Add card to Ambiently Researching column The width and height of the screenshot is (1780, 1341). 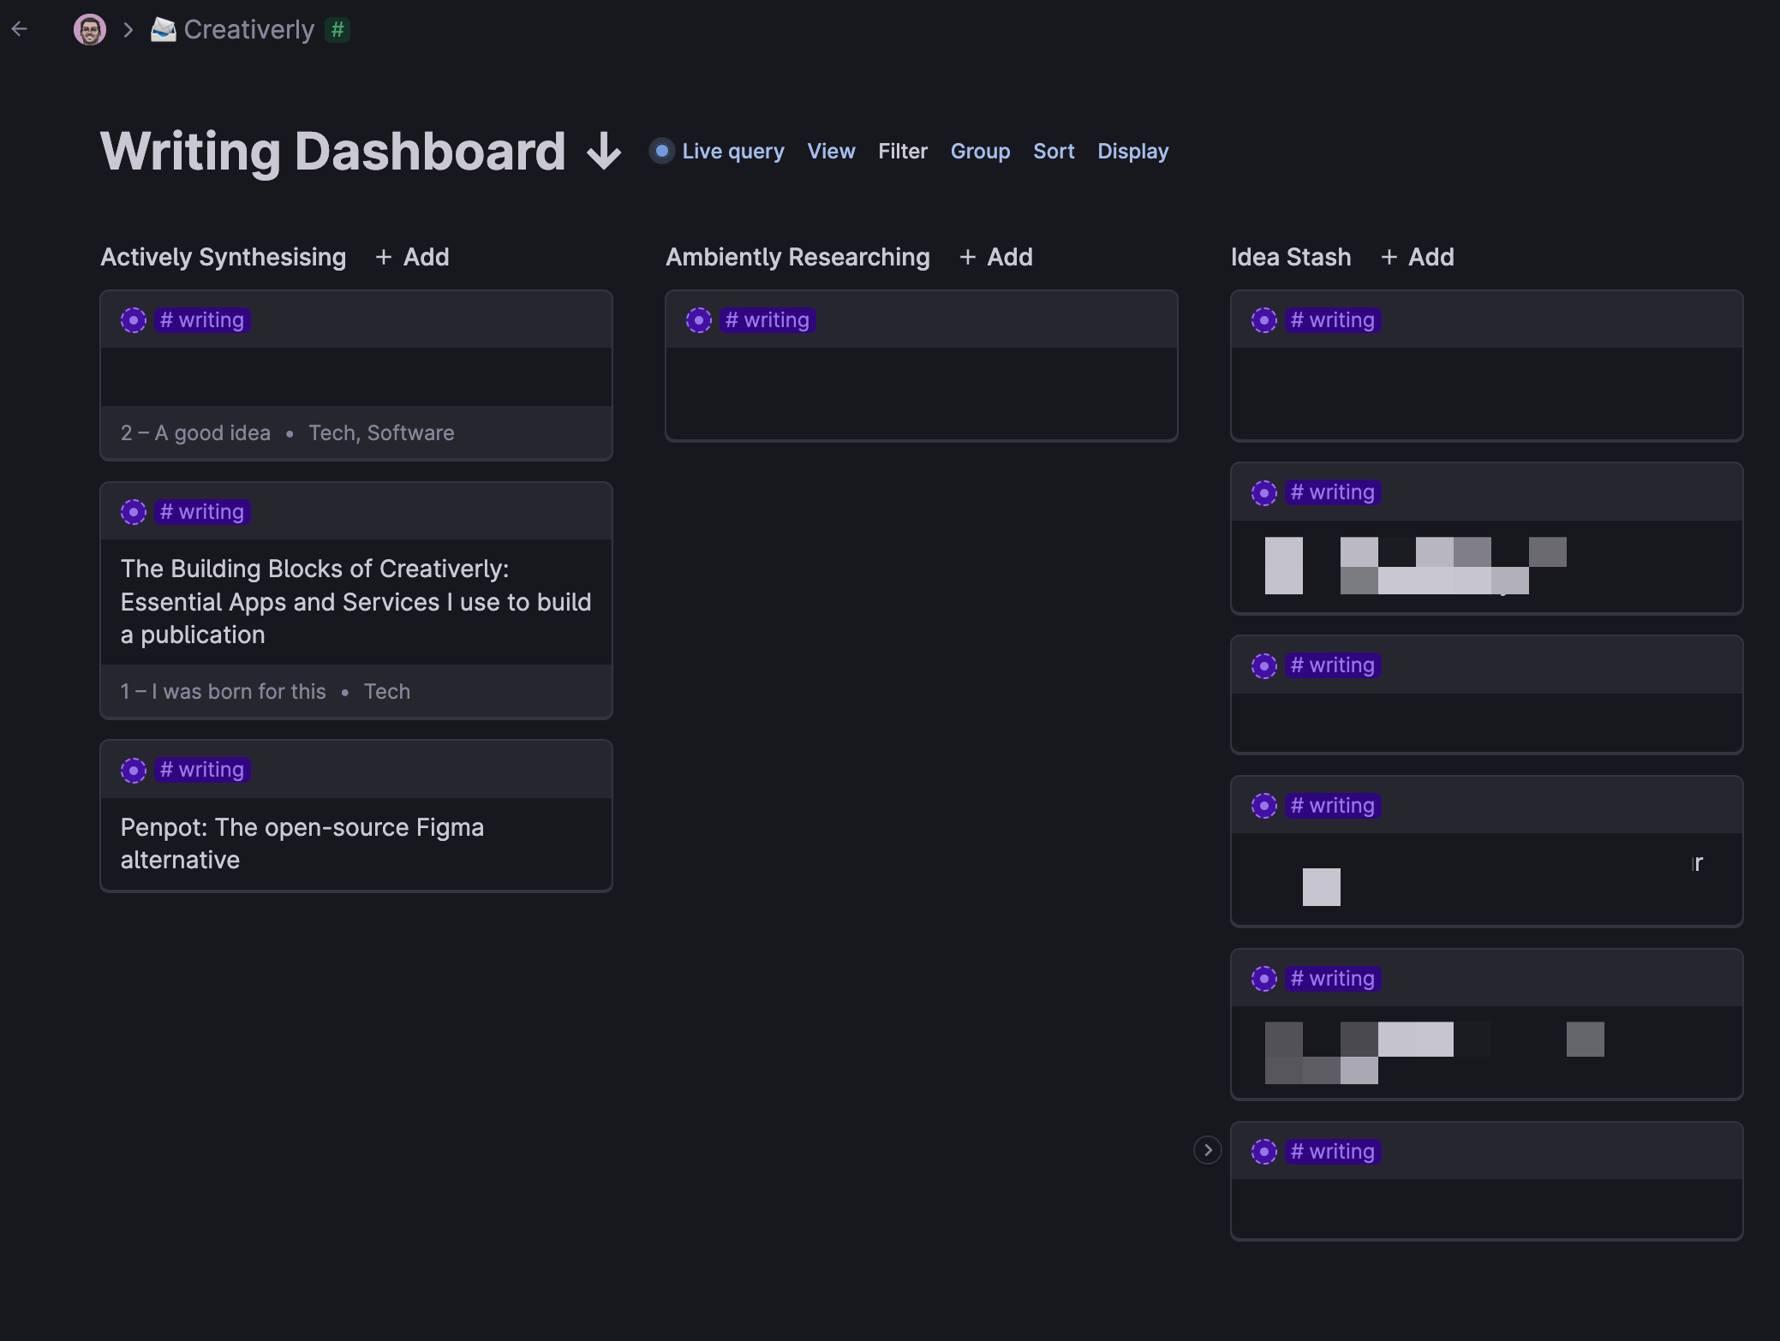[x=996, y=257]
